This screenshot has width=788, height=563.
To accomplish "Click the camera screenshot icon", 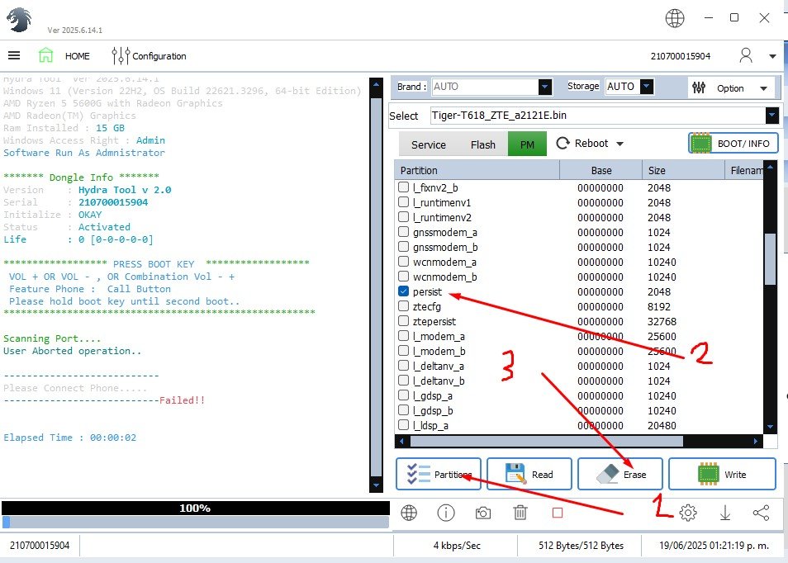I will (x=483, y=513).
